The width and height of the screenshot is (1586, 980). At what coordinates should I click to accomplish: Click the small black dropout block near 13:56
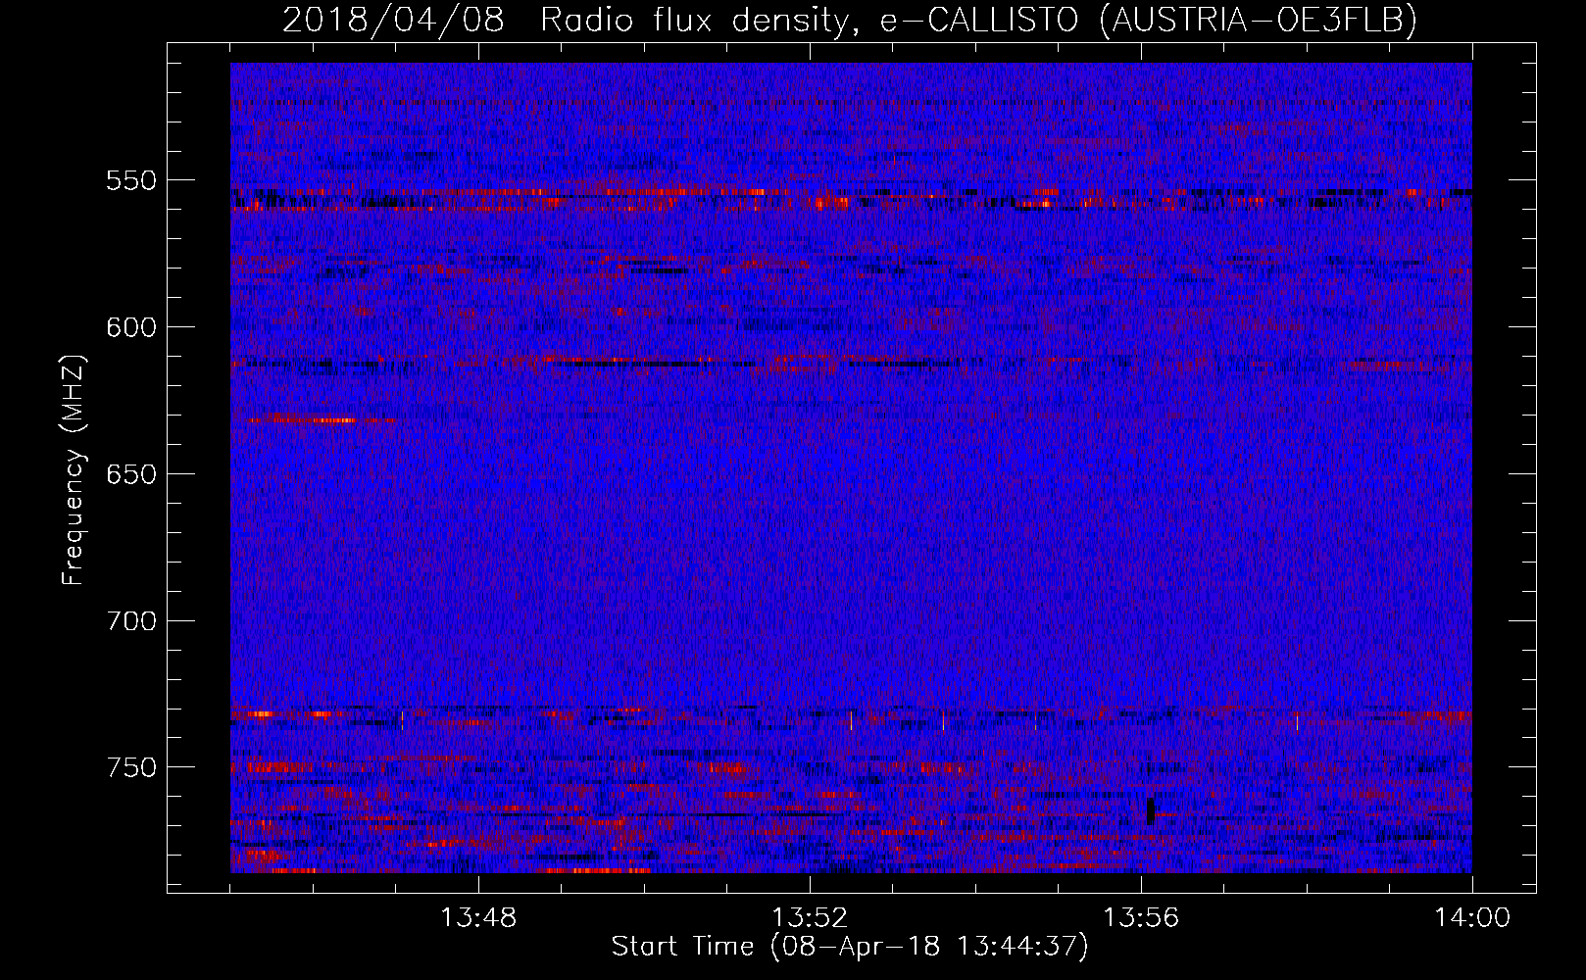click(1151, 811)
